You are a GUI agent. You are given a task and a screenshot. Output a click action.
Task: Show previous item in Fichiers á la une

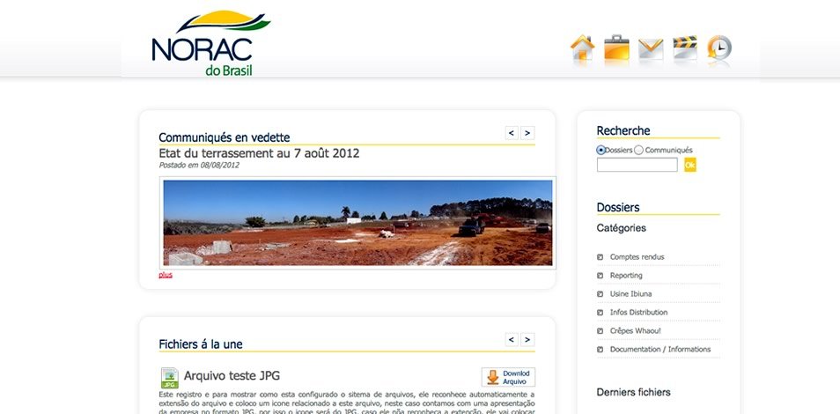pyautogui.click(x=512, y=339)
